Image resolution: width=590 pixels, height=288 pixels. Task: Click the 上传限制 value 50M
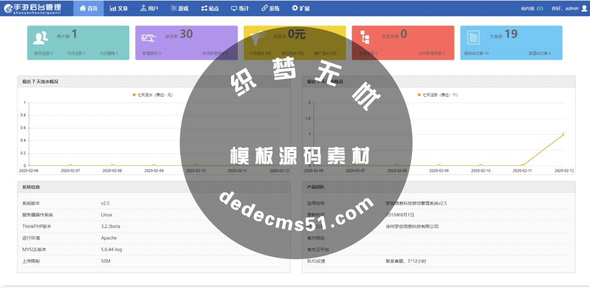(x=106, y=261)
